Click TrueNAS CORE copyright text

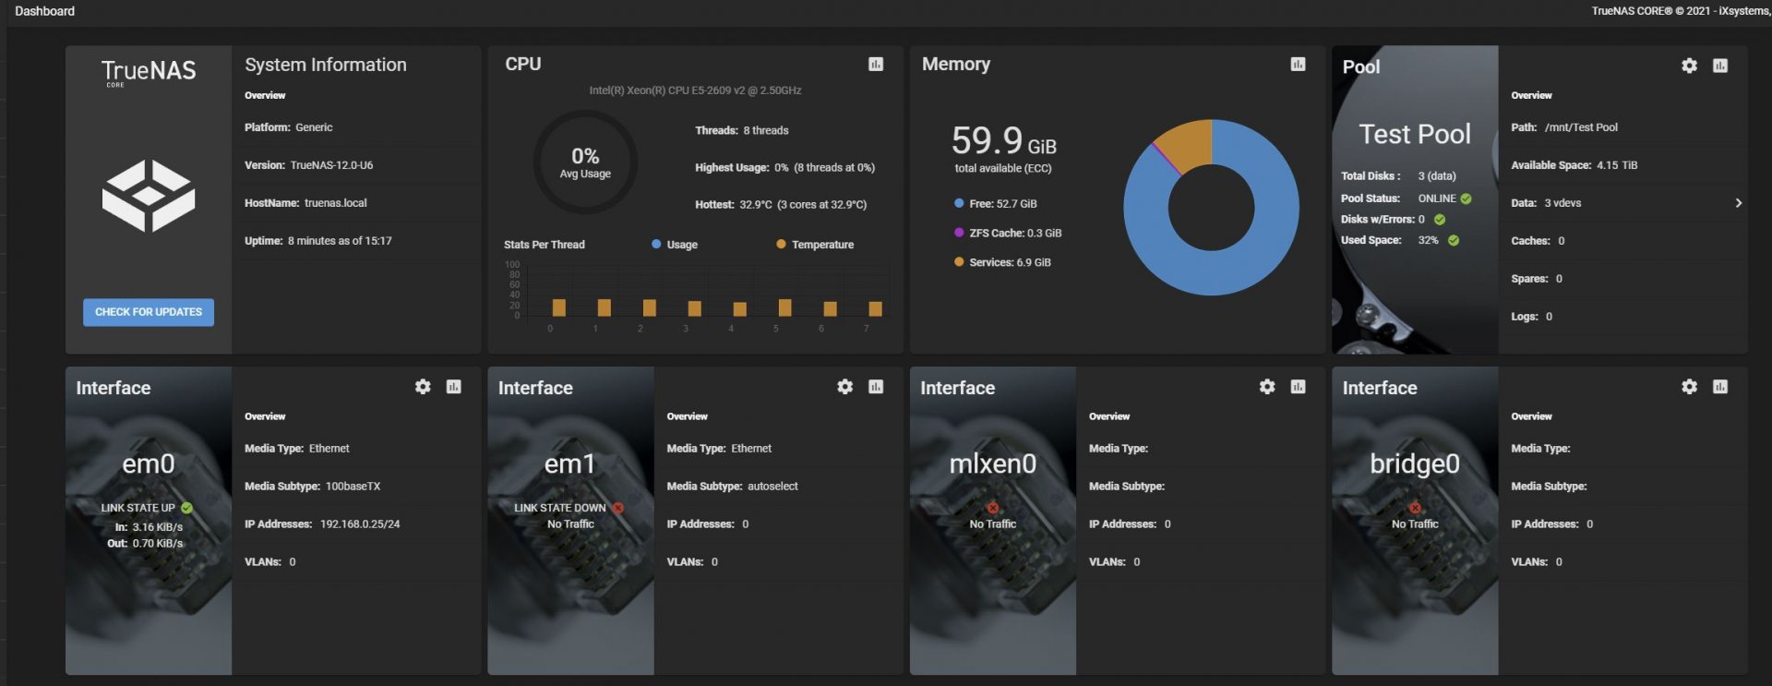[1681, 11]
